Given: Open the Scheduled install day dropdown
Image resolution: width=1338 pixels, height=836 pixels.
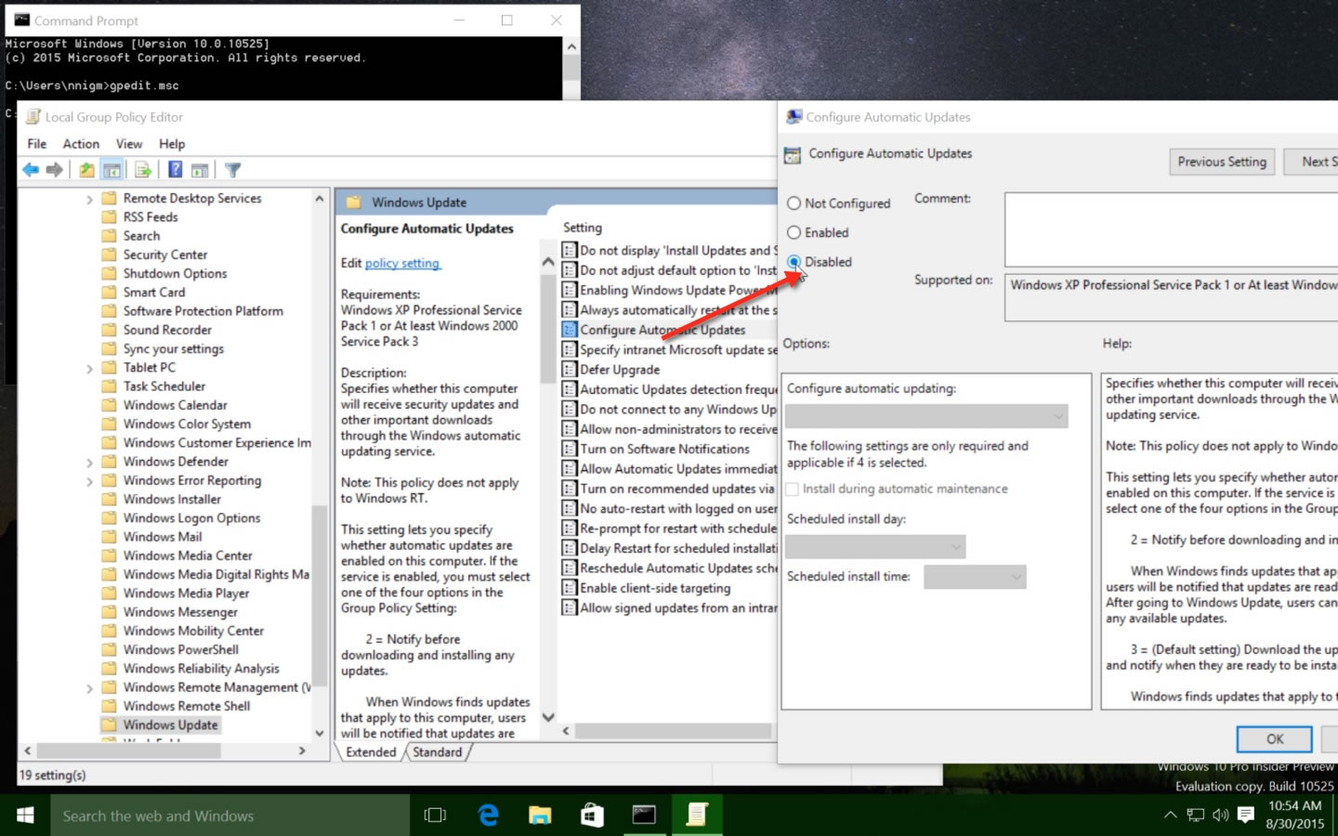Looking at the screenshot, I should point(874,546).
